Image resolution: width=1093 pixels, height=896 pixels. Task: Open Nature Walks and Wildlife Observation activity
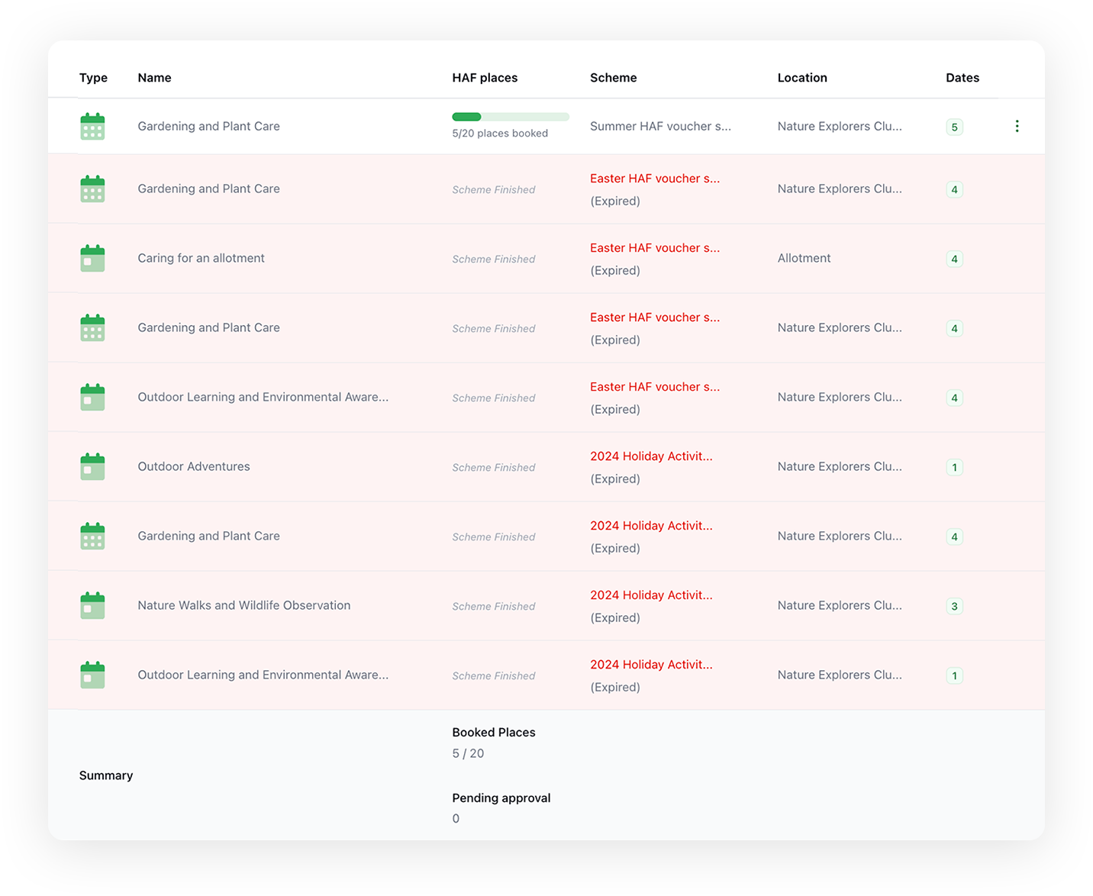(244, 605)
